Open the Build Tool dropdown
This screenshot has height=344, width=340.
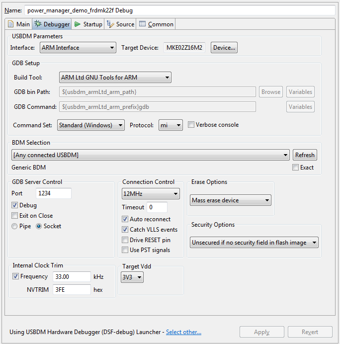click(115, 78)
